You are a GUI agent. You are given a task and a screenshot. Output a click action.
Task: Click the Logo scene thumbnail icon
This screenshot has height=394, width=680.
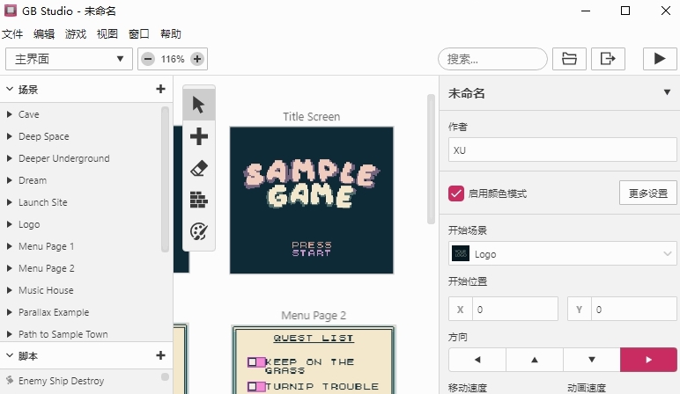[461, 253]
